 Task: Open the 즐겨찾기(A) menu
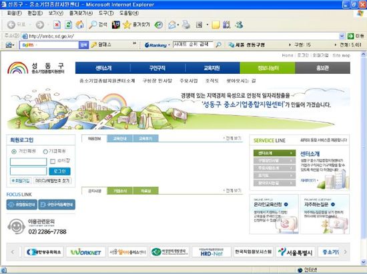pyautogui.click(x=81, y=13)
